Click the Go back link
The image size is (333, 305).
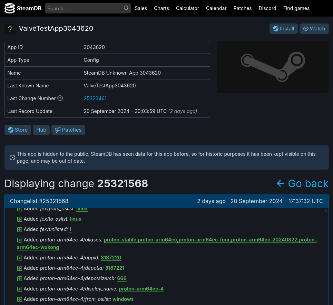click(303, 183)
